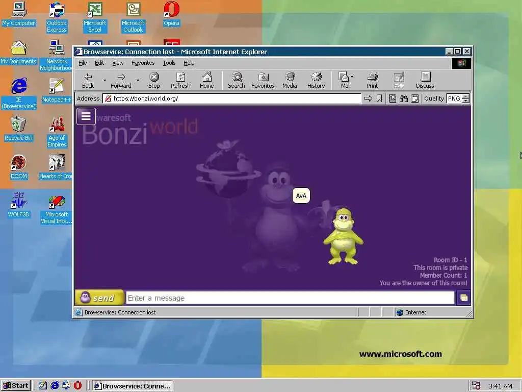Select the My Documents desktop folder

tap(19, 53)
